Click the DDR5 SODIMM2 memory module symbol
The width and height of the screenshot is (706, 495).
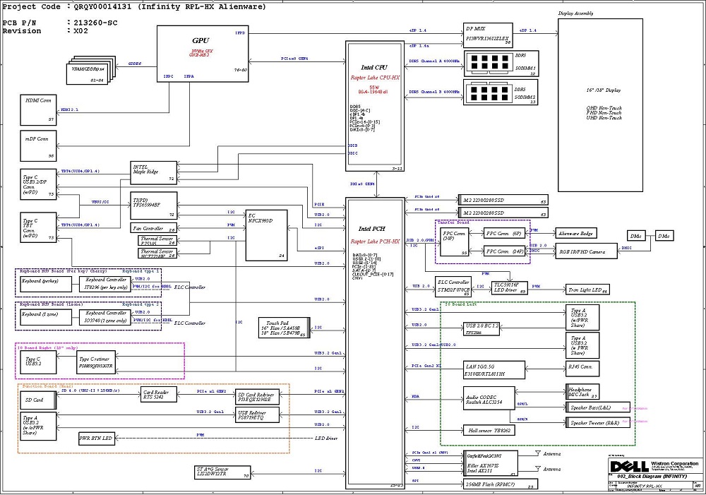(x=490, y=94)
